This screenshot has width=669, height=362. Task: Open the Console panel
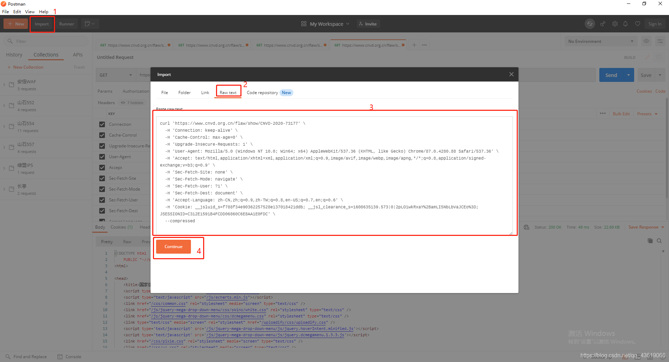(69, 357)
